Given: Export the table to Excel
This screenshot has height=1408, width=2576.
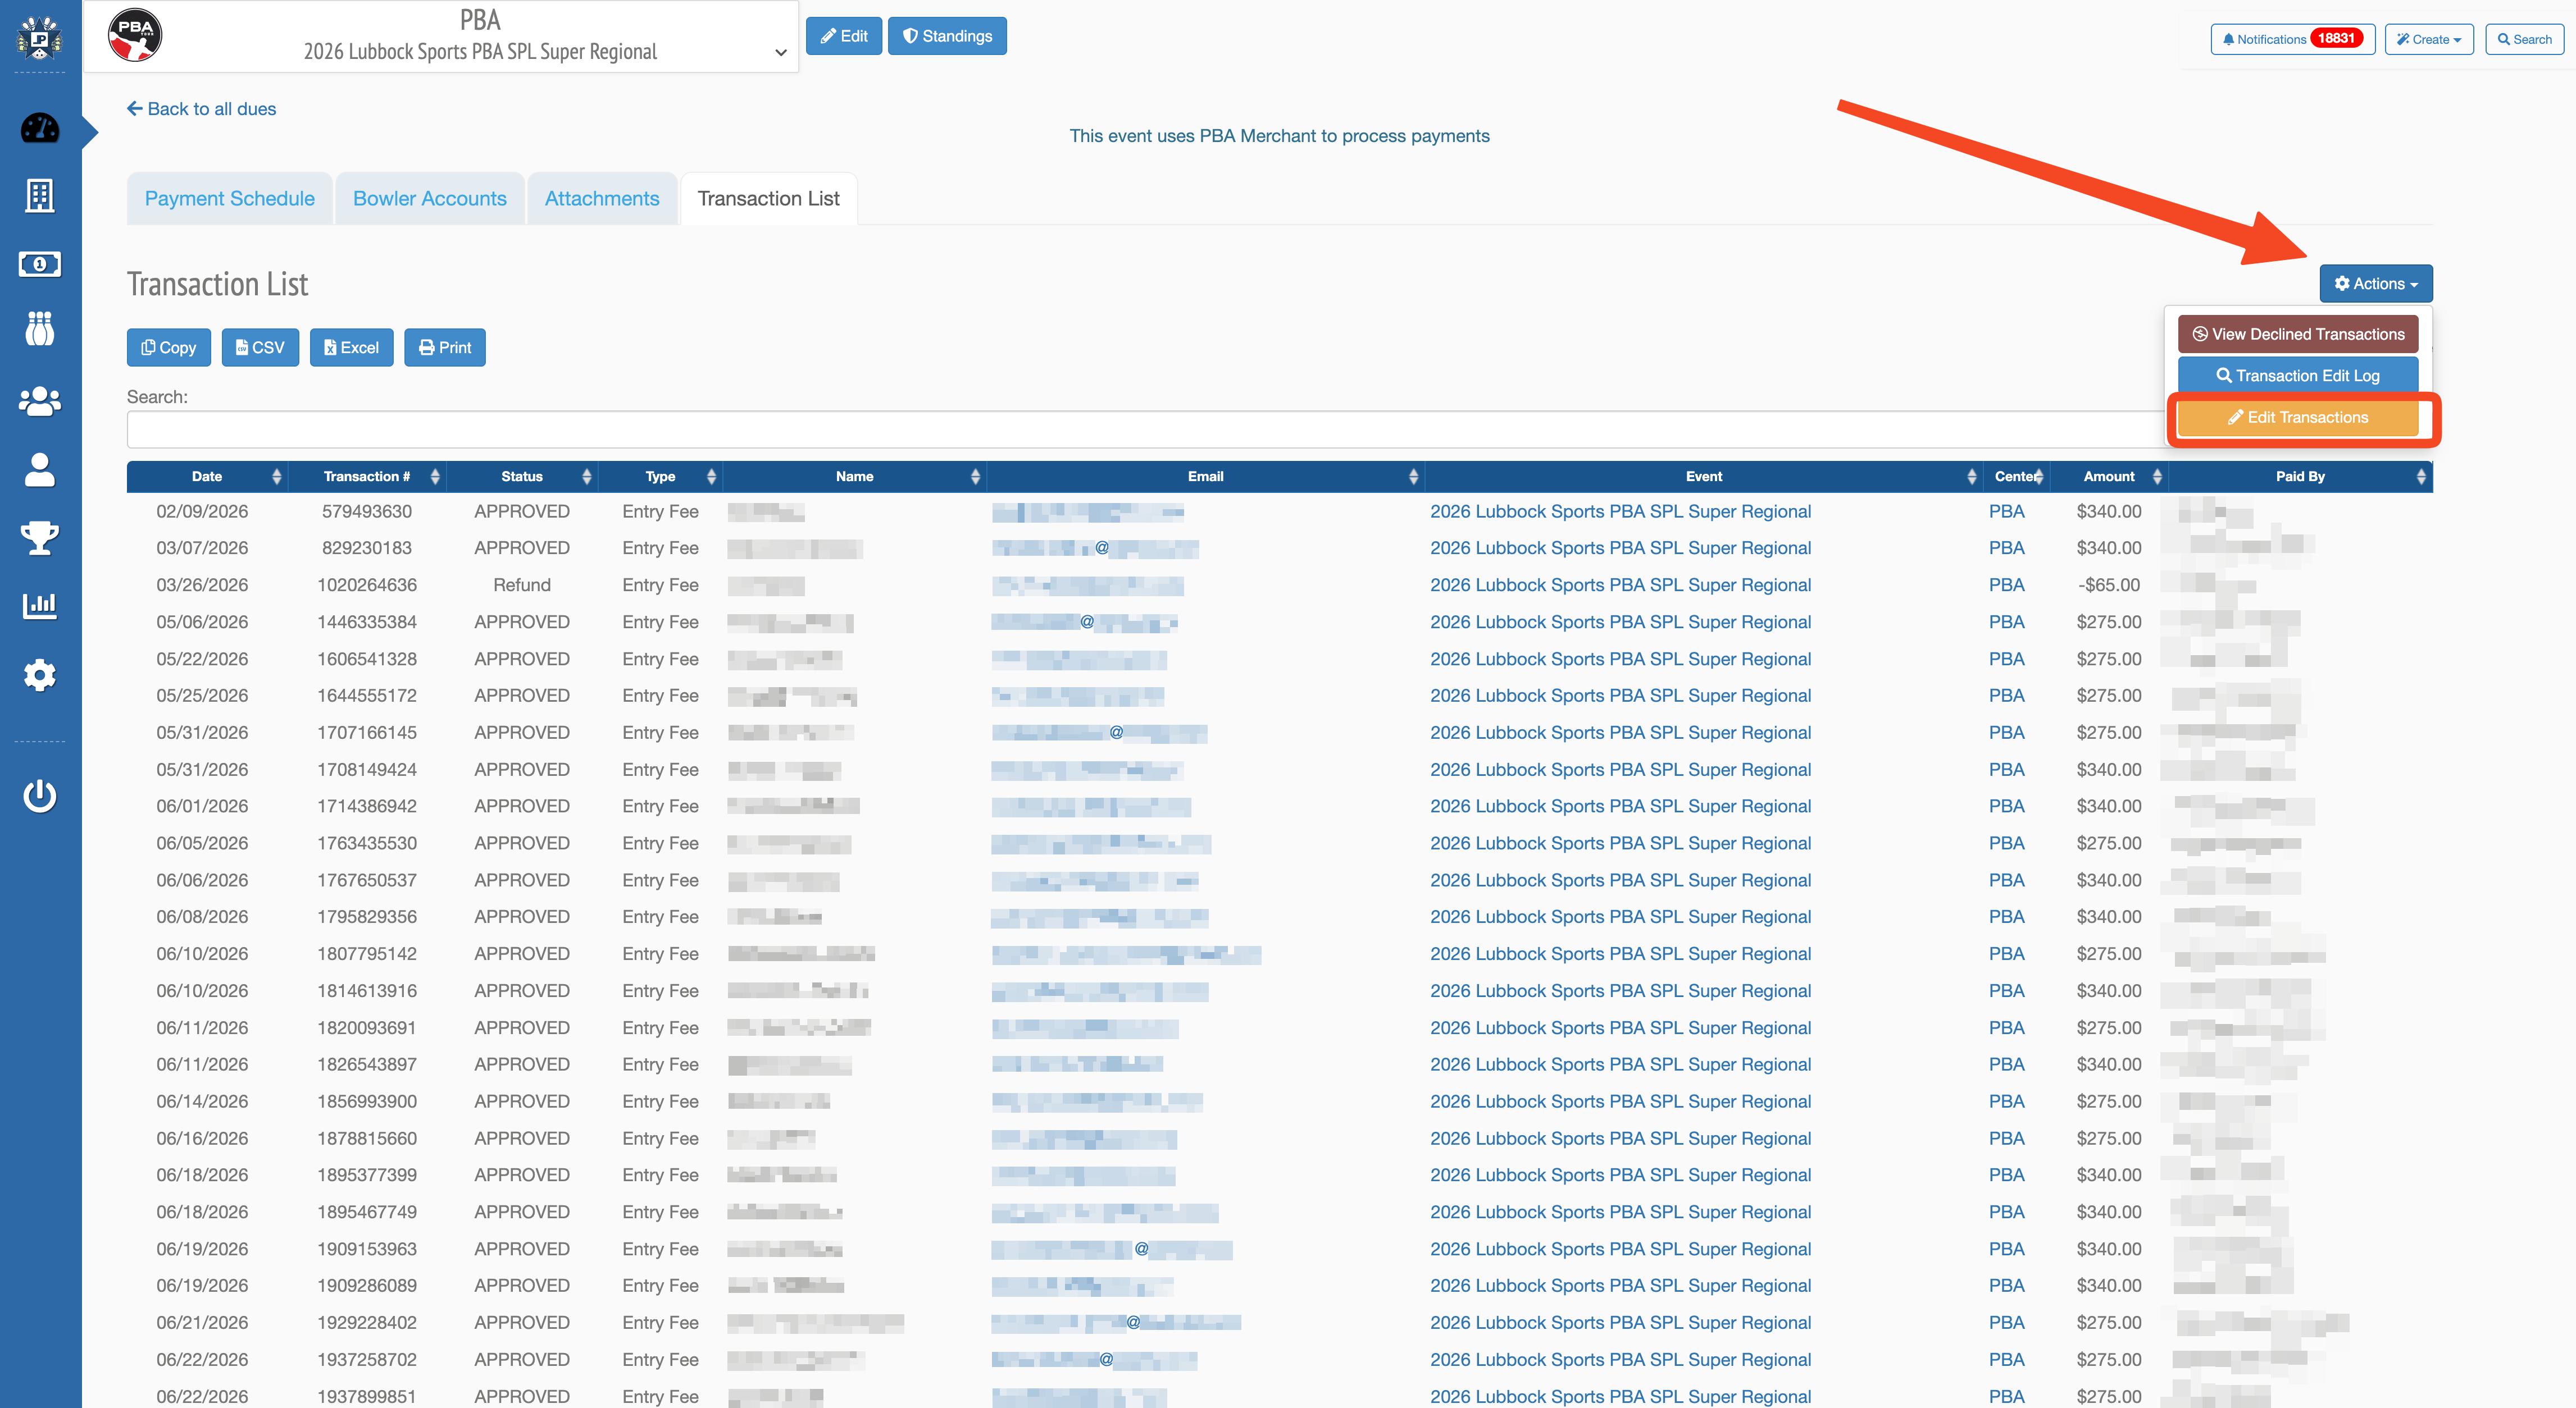Looking at the screenshot, I should [x=351, y=348].
